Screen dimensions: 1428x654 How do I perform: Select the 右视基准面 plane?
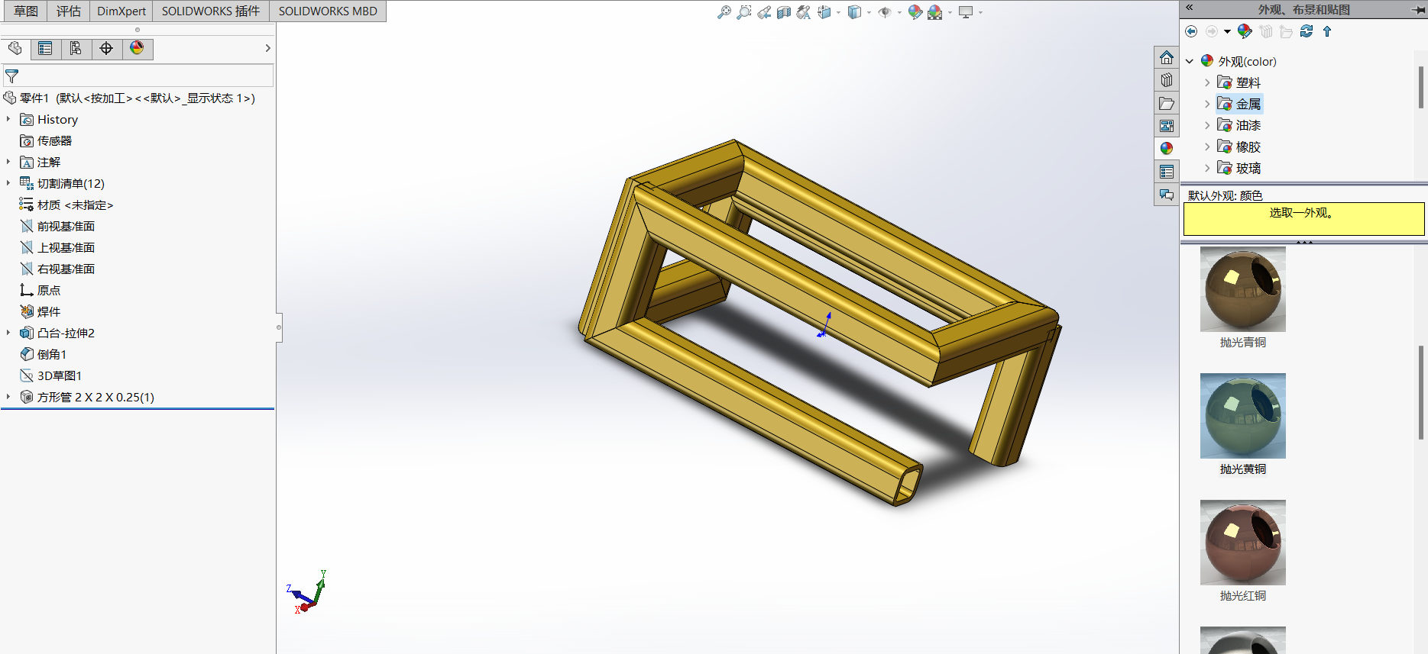57,269
